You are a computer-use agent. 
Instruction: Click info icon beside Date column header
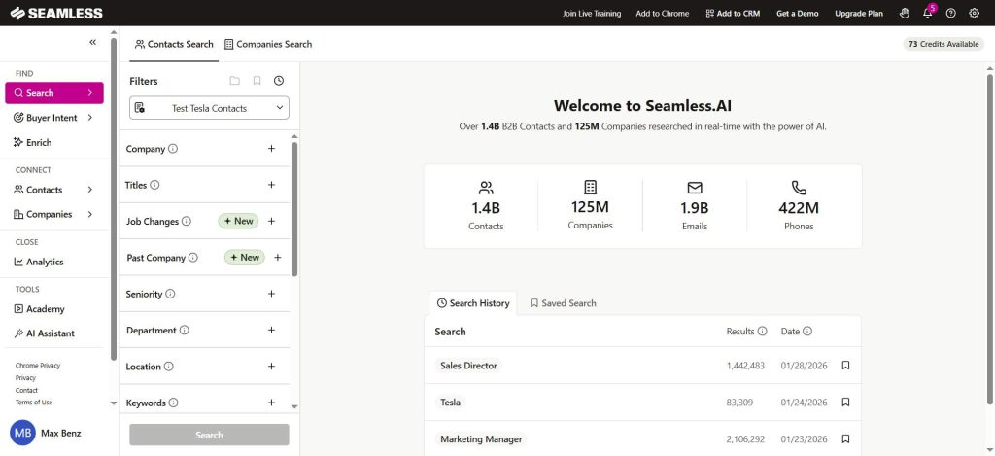tap(807, 331)
